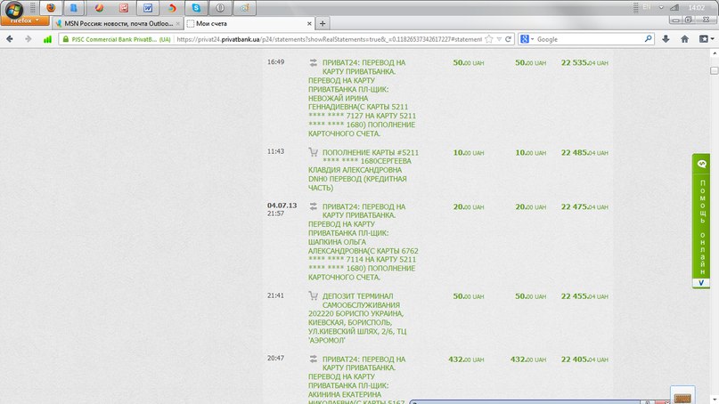Open the Word taskbar icon
Viewport: 719px width, 404px height.
tap(148, 8)
